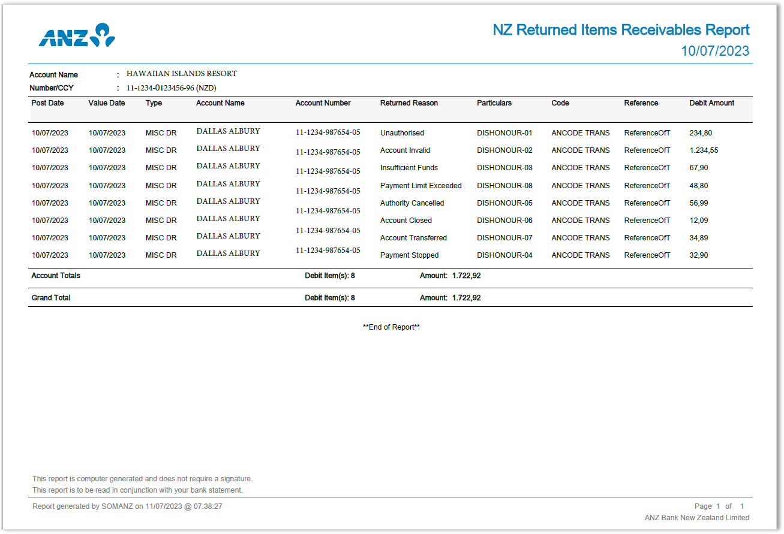The width and height of the screenshot is (784, 534).
Task: Click the End of Report text
Action: click(391, 327)
